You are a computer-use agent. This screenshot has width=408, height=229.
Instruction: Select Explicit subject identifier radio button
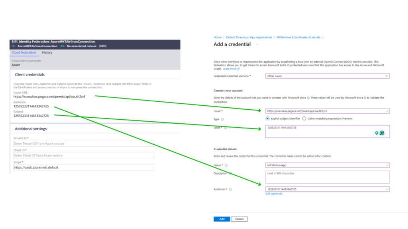pos(268,118)
